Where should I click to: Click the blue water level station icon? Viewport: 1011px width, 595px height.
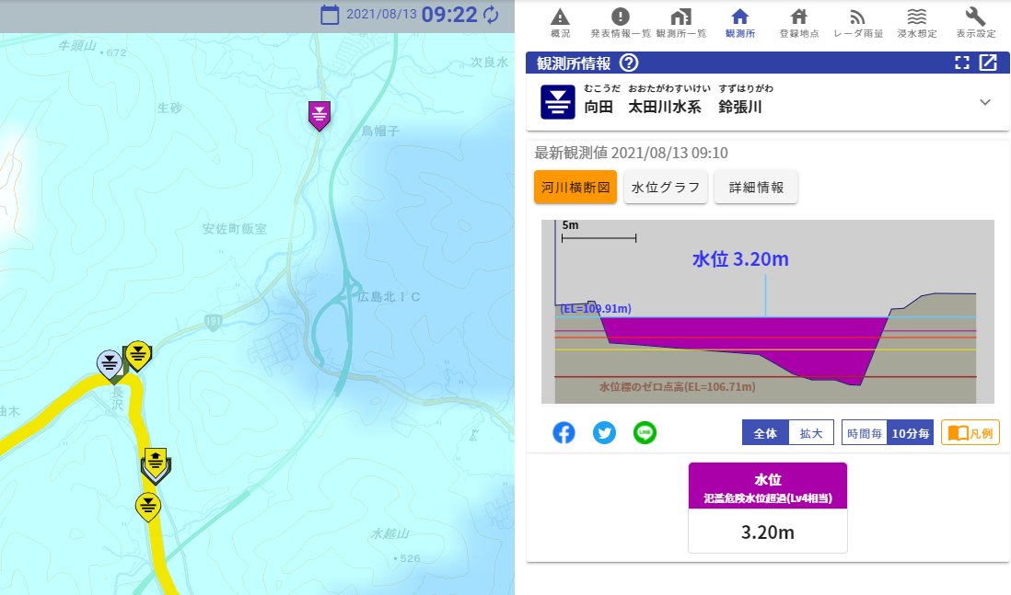coord(558,102)
